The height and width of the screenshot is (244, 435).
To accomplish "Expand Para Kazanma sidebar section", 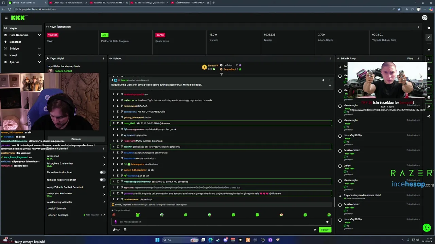I will pyautogui.click(x=39, y=35).
